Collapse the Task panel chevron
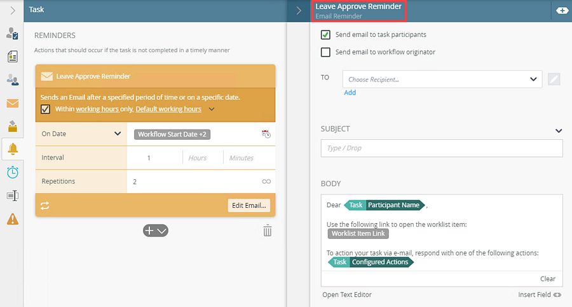 click(299, 11)
